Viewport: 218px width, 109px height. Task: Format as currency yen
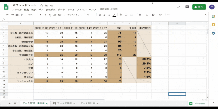(41, 15)
